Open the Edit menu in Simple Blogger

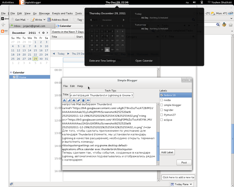click(72, 86)
